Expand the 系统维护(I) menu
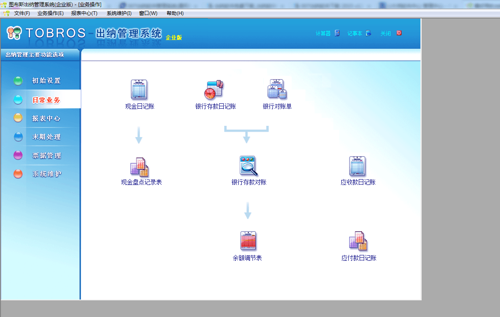 pyautogui.click(x=119, y=13)
